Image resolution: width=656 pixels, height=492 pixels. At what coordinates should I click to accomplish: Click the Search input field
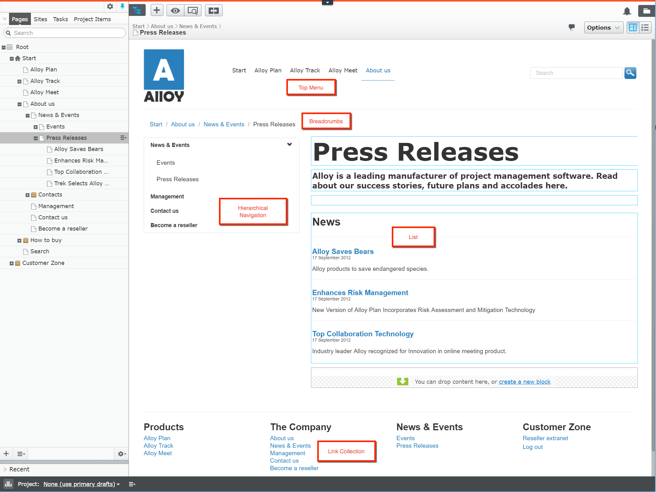(x=576, y=73)
